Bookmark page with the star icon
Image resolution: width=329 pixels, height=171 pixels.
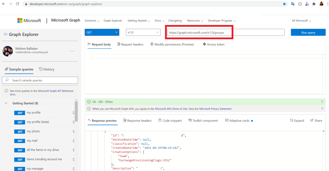click(x=284, y=4)
